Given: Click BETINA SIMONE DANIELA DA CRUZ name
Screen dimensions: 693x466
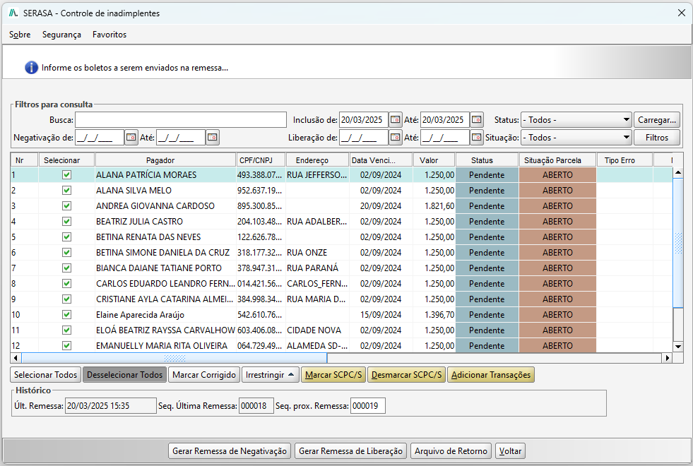Looking at the screenshot, I should [162, 253].
